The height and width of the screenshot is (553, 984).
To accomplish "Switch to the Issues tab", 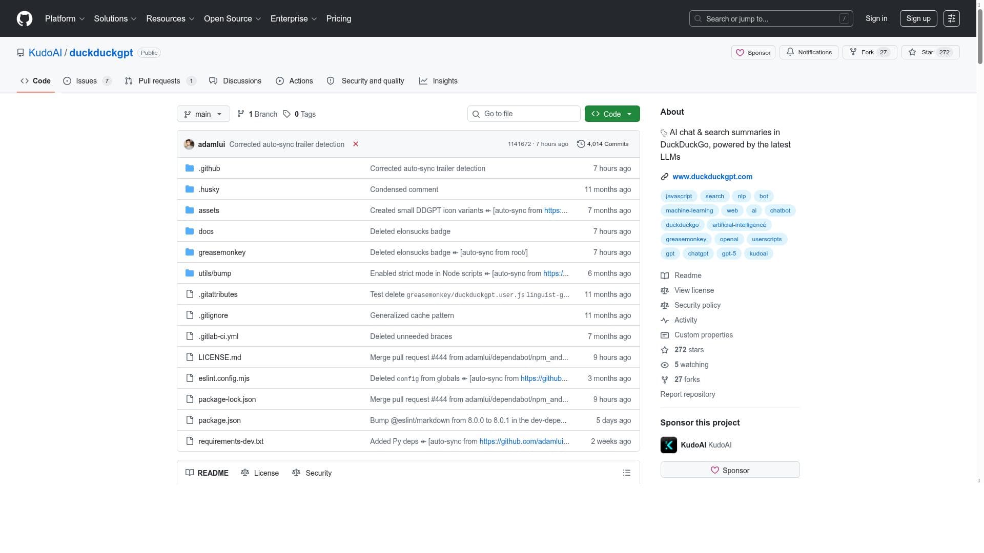I will [86, 81].
